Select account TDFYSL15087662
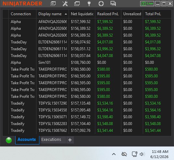The height and width of the screenshot is (160, 174). (53, 131)
